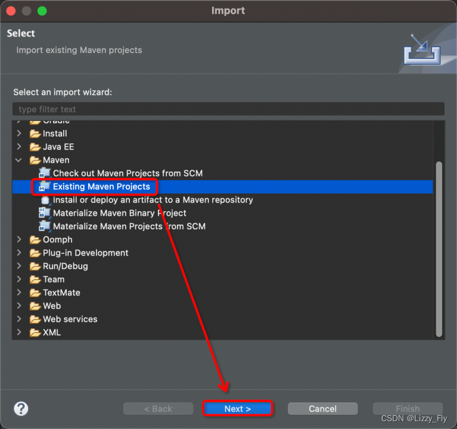Image resolution: width=457 pixels, height=429 pixels.
Task: Expand the Web category
Action: pyautogui.click(x=19, y=306)
